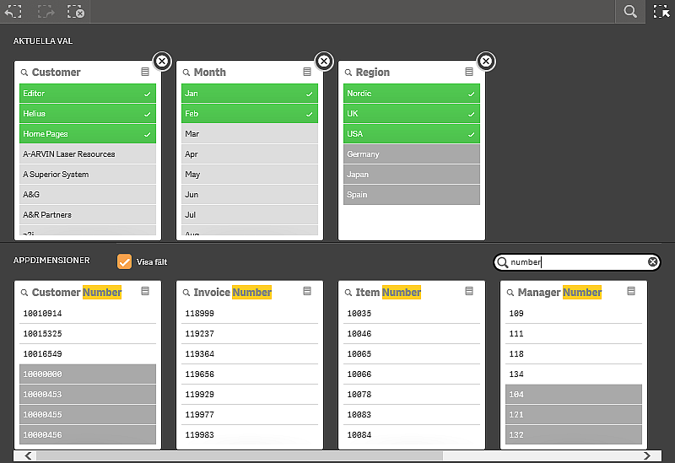Select item number 10035
Image resolution: width=675 pixels, height=463 pixels.
(412, 313)
